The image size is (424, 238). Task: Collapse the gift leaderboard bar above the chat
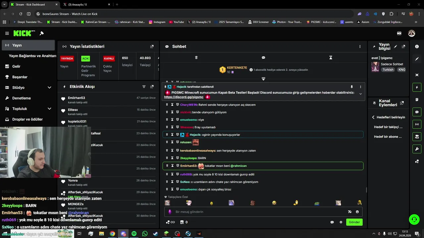[263, 79]
